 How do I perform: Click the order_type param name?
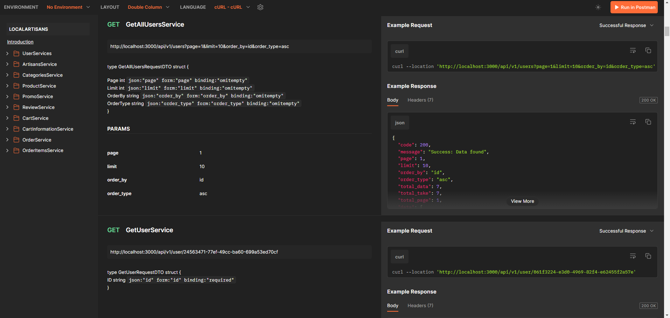tap(119, 193)
